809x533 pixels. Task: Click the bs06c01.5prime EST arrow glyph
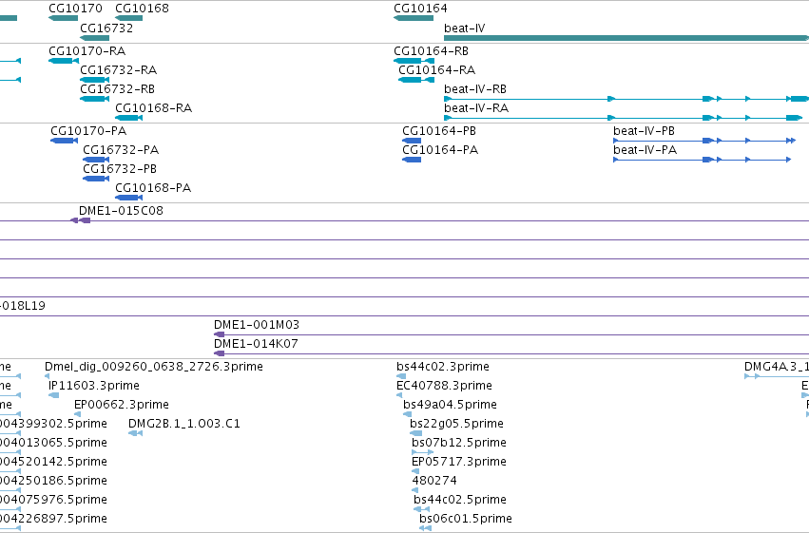(425, 528)
